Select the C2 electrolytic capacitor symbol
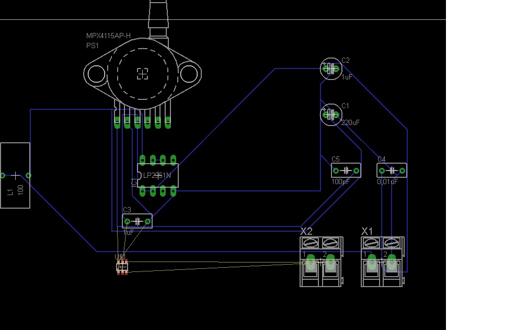The width and height of the screenshot is (527, 330). 331,69
